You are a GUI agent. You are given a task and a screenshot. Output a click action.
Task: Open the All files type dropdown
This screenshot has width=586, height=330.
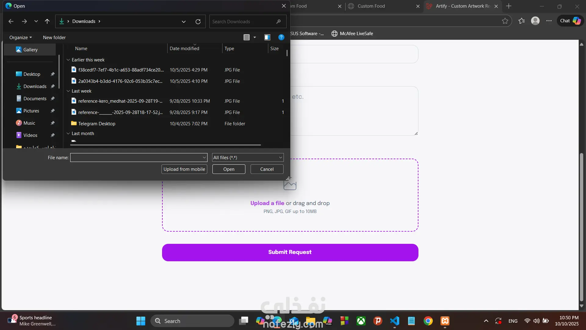(248, 158)
